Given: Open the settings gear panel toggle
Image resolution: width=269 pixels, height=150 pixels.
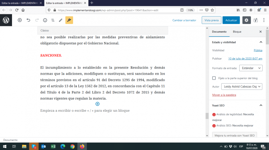Looking at the screenshot, I should coord(246,20).
